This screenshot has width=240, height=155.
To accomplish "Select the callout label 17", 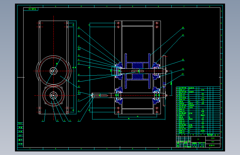I will point(79,47).
